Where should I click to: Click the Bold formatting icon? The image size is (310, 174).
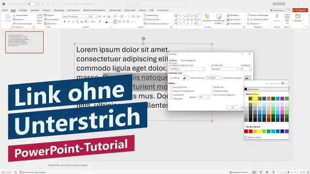tap(65, 22)
